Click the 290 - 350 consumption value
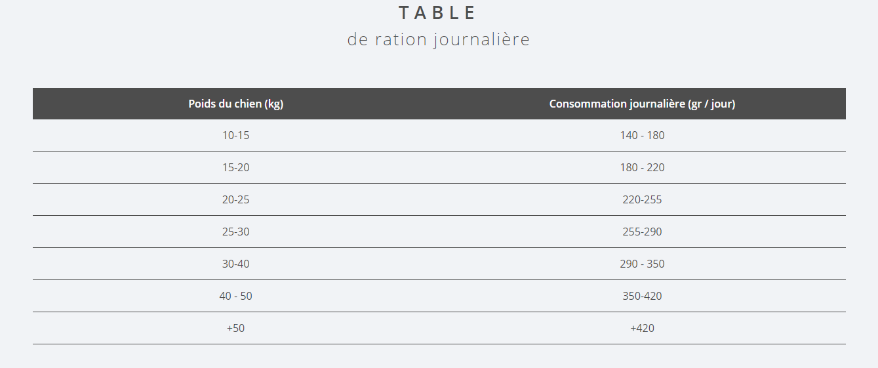878x368 pixels. [x=643, y=264]
